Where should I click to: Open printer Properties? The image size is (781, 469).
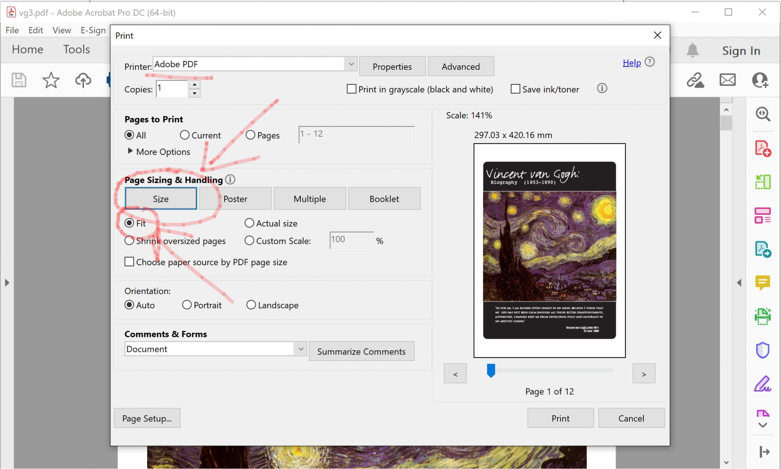tap(392, 66)
